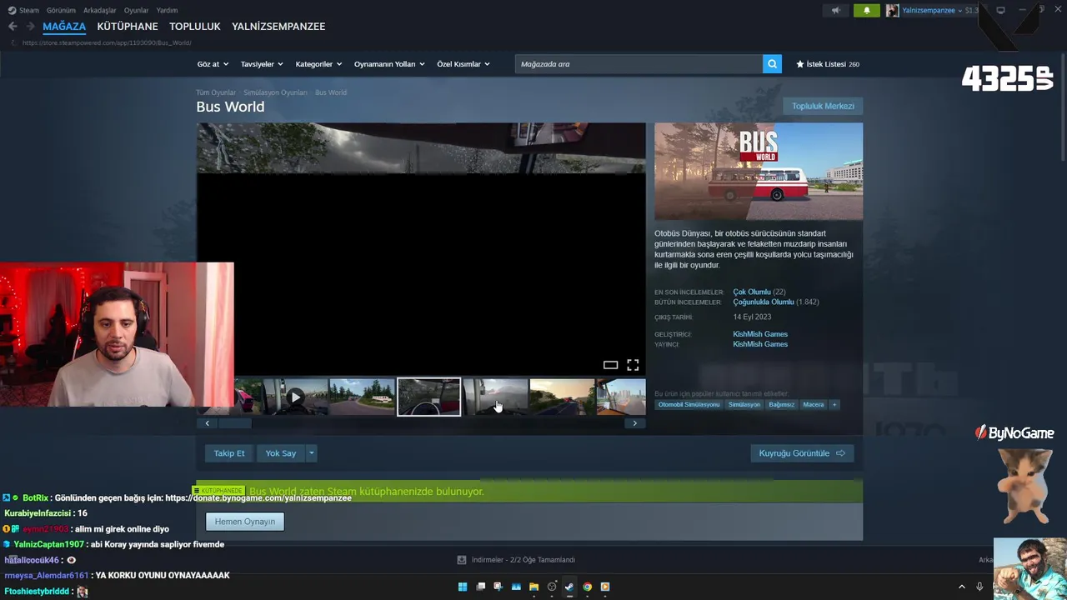Click the left arrow of the thumbnail strip
Screen dimensions: 1067x600
coord(208,423)
